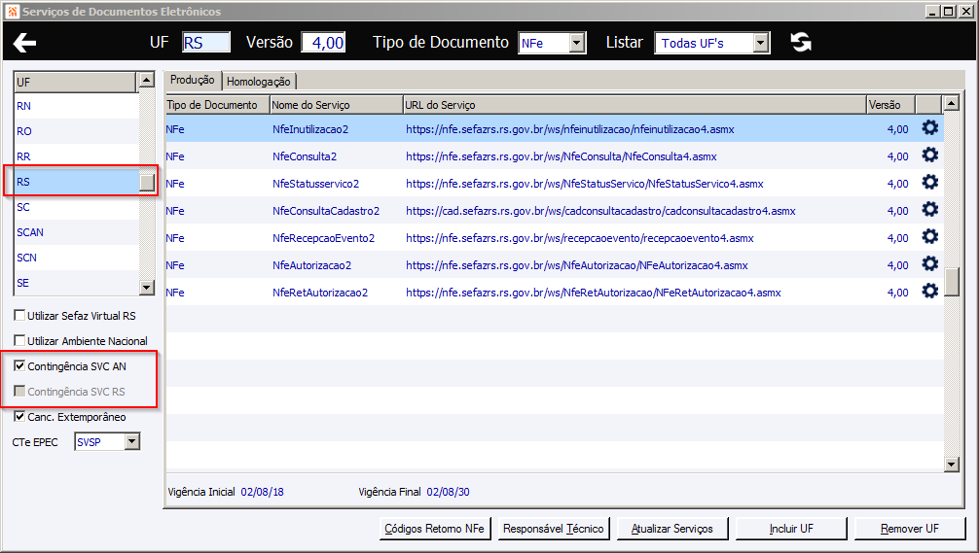The width and height of the screenshot is (979, 553).
Task: Select SC in UF list
Action: tap(76, 207)
